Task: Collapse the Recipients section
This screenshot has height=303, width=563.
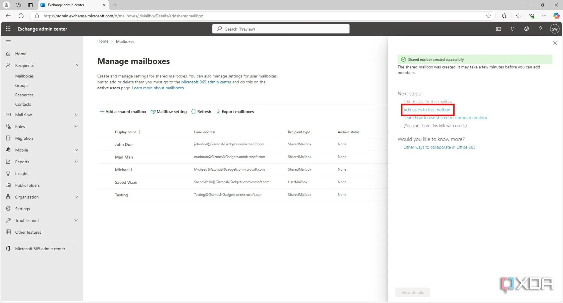Action: pyautogui.click(x=76, y=65)
